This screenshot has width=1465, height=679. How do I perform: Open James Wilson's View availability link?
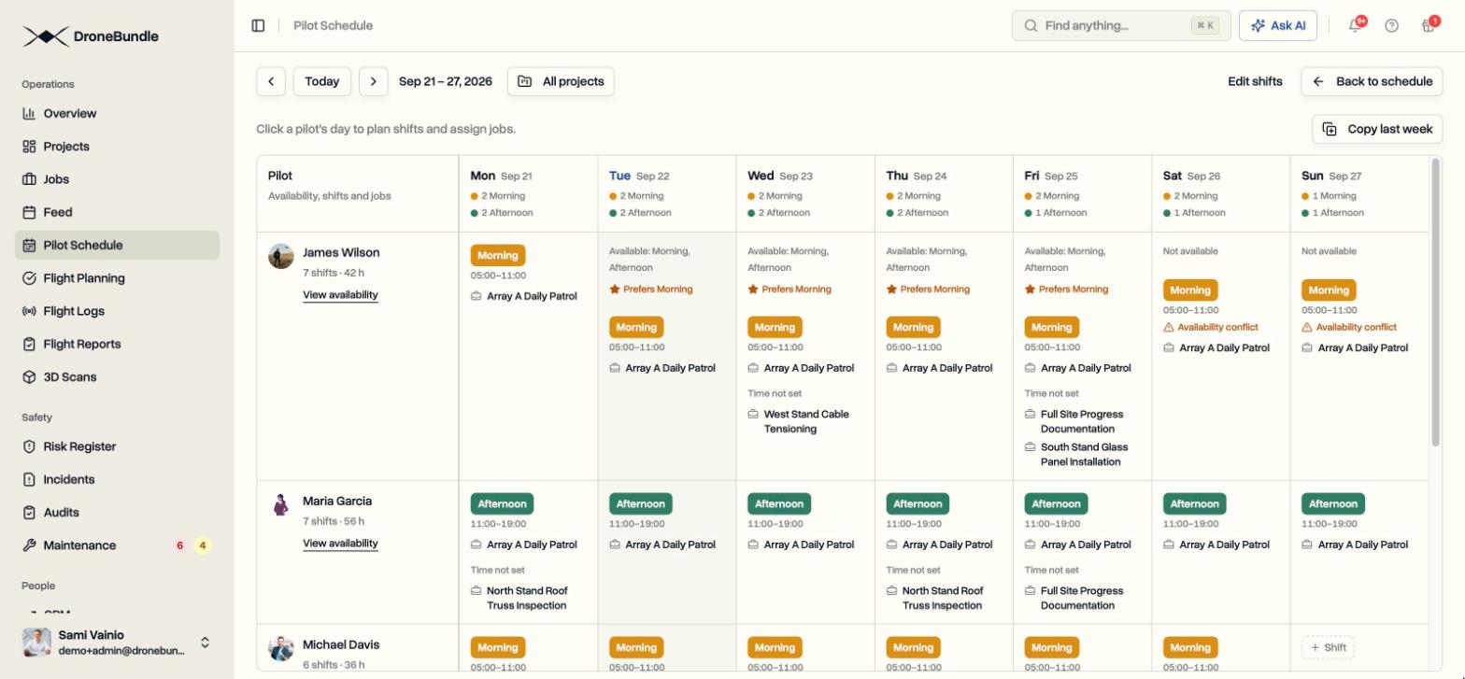click(x=340, y=295)
